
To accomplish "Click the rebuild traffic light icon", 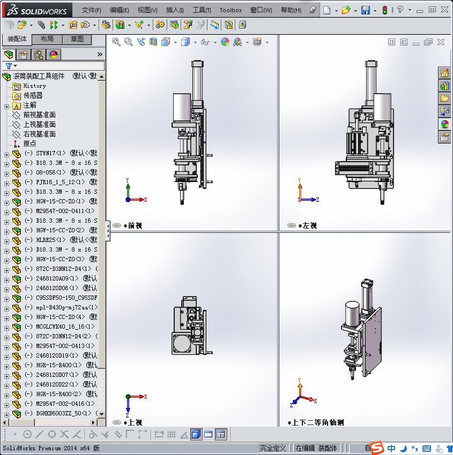I will 385,10.
